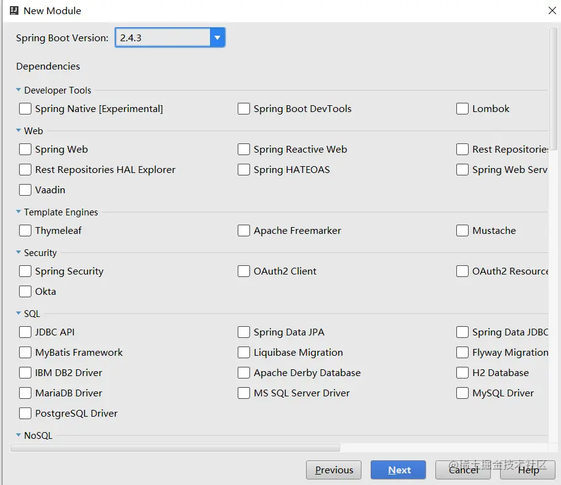The width and height of the screenshot is (561, 485).
Task: Toggle the Spring Security checkbox
Action: pos(25,271)
